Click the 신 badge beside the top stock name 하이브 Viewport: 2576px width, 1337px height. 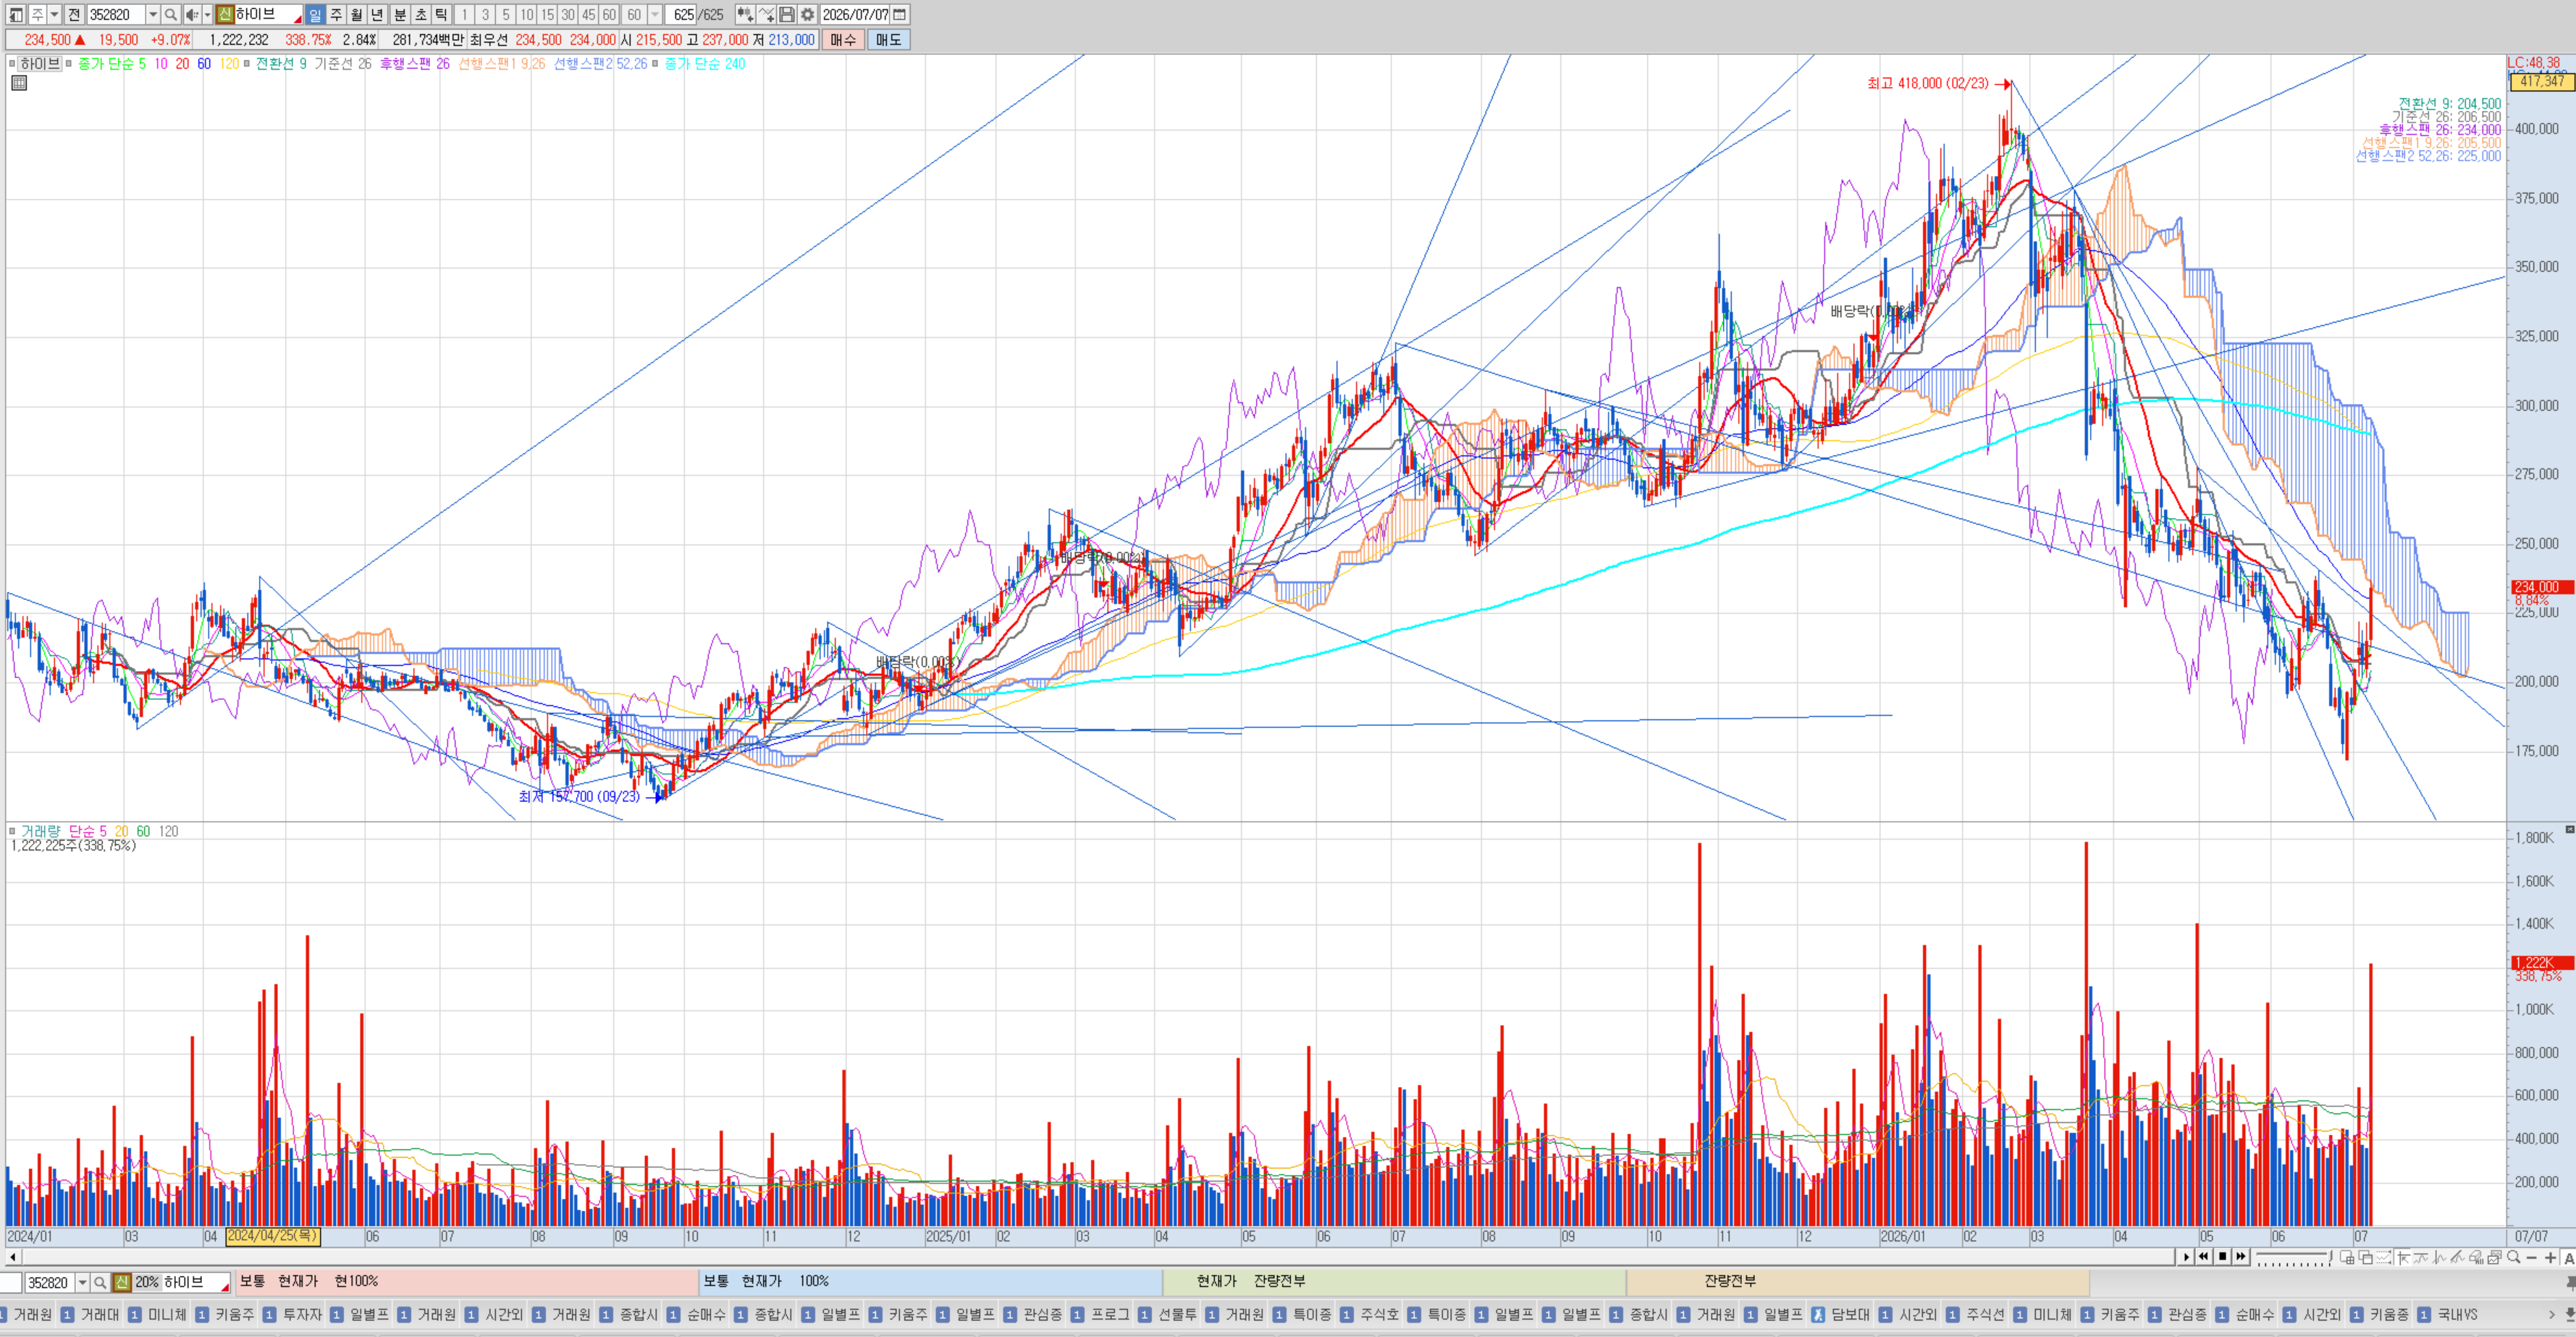click(225, 15)
